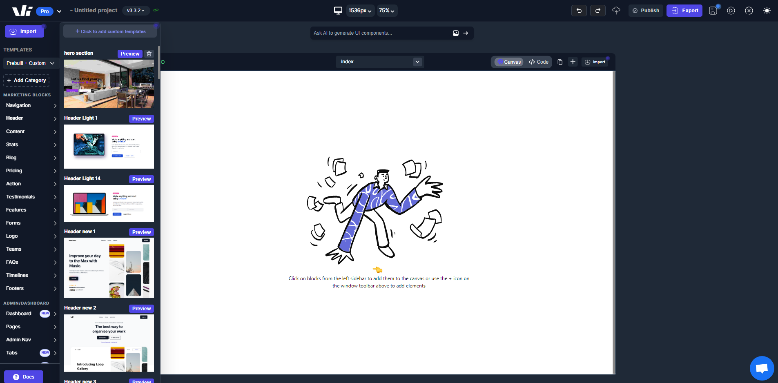Switch to Code view

click(538, 62)
